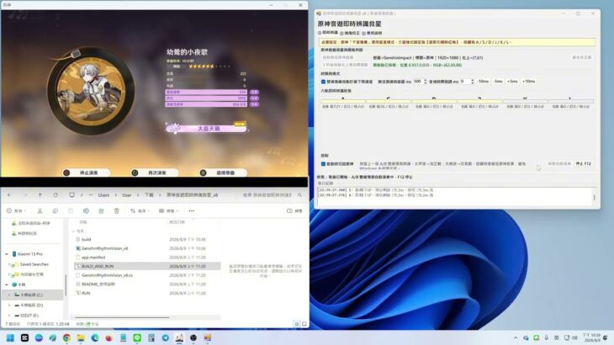Click the name column header in the file list
Screen dimensions: 614x345
pos(83,222)
